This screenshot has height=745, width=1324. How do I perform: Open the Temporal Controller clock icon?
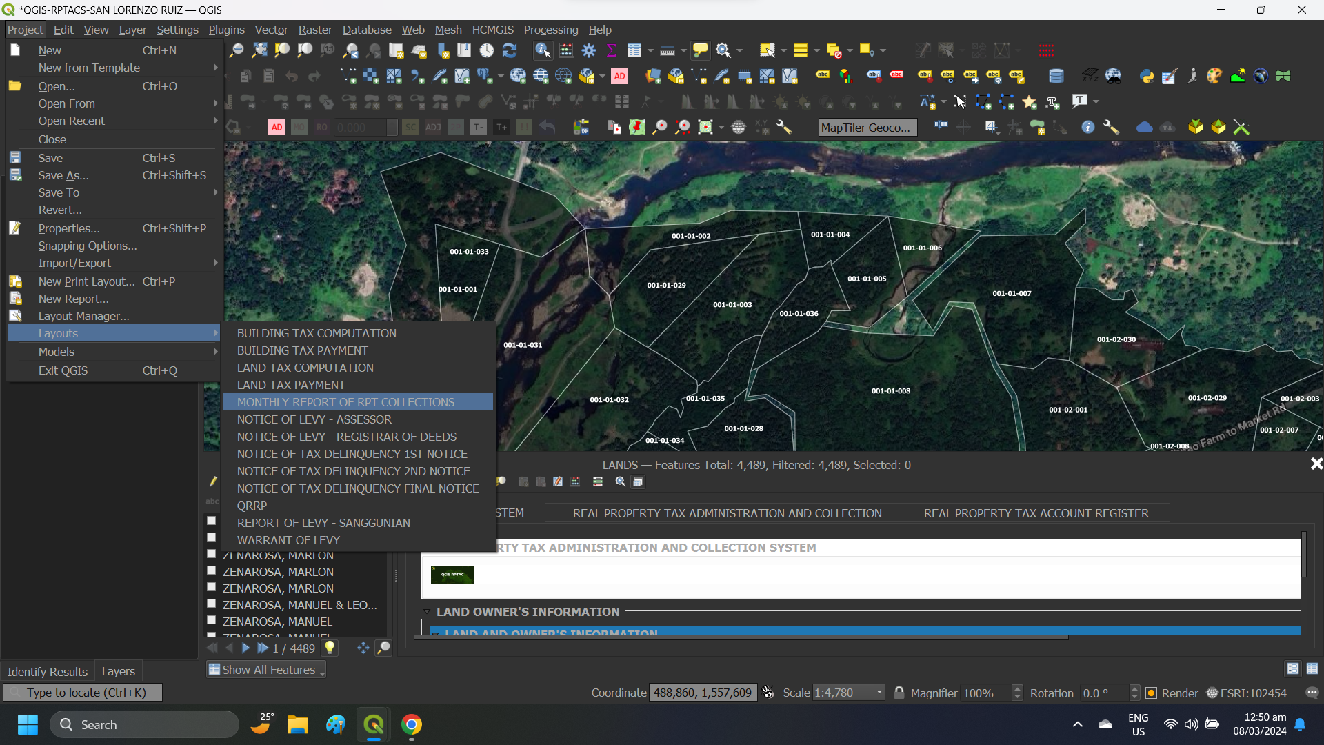487,50
